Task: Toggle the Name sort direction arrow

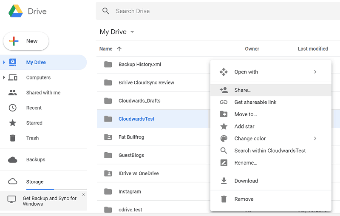Action: [x=119, y=49]
